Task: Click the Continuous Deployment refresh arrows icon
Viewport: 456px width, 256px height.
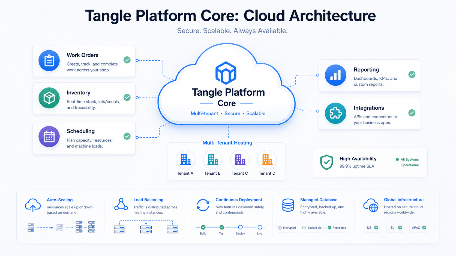Action: 203,205
